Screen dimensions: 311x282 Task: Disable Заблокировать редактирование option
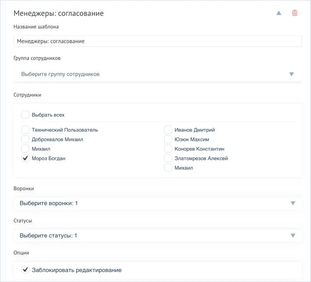pyautogui.click(x=25, y=270)
